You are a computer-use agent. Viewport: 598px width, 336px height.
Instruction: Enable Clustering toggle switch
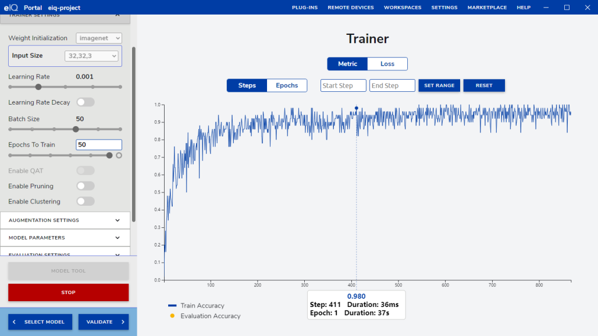(x=85, y=201)
